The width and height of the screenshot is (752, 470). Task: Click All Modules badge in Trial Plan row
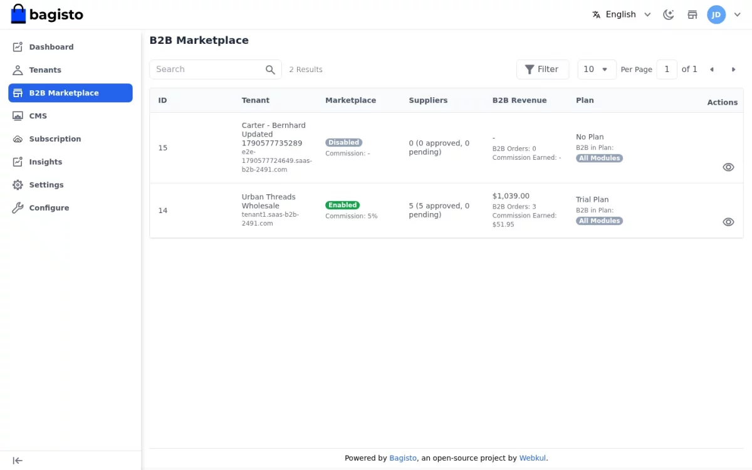click(x=599, y=221)
